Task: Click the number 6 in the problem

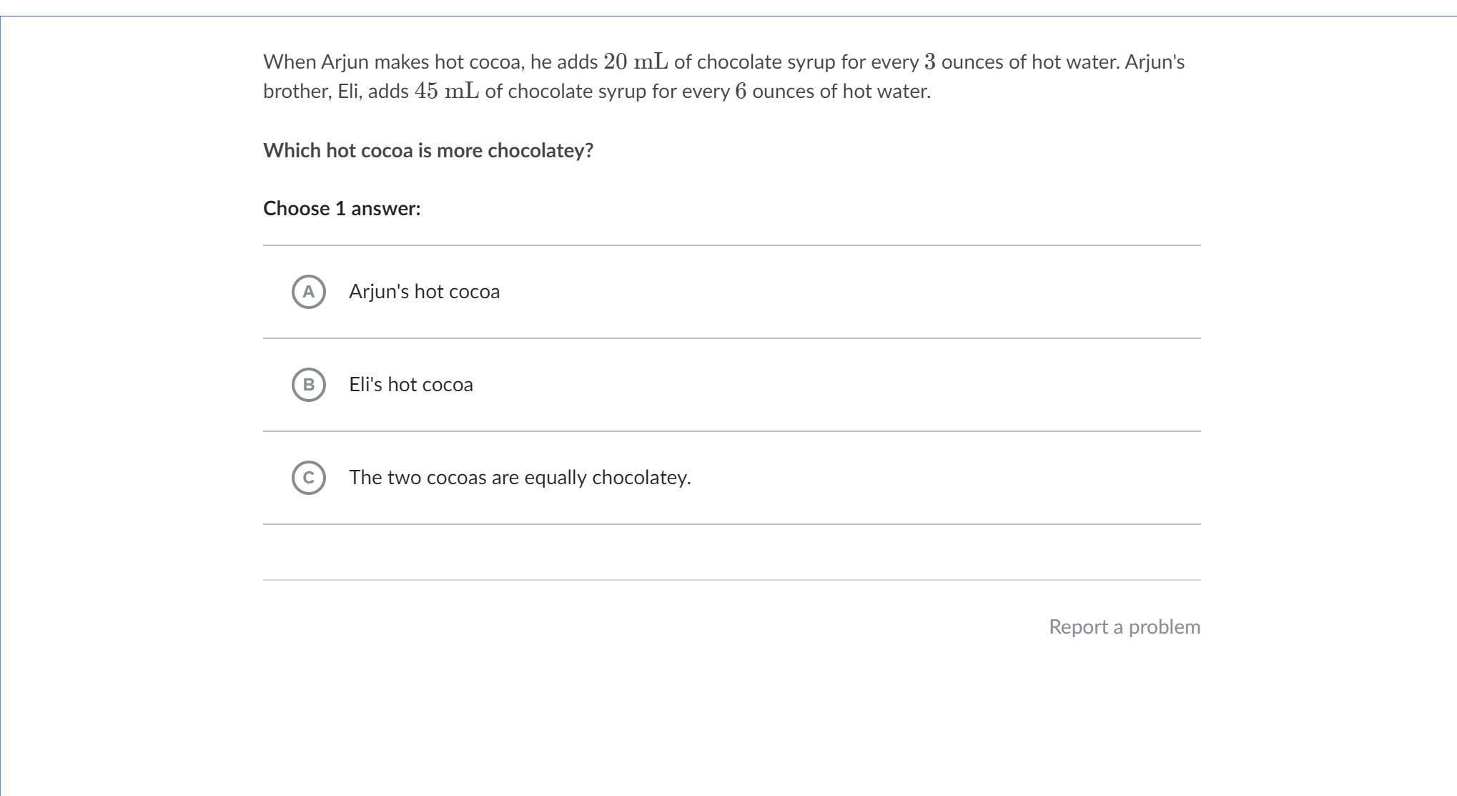Action: (741, 92)
